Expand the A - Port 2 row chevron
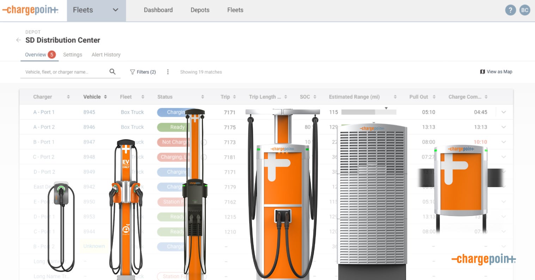This screenshot has height=280, width=535. pos(504,127)
